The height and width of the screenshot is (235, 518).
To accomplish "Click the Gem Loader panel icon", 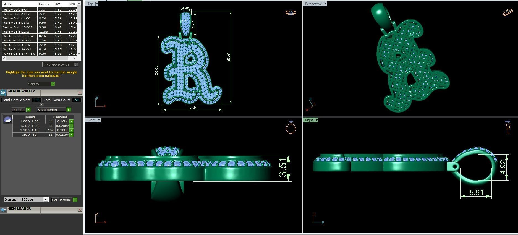I will 3,210.
